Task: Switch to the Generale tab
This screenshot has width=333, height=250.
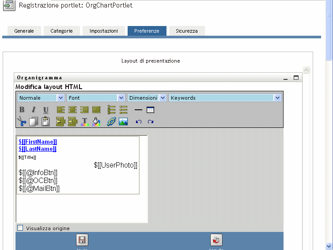Action: (x=24, y=31)
